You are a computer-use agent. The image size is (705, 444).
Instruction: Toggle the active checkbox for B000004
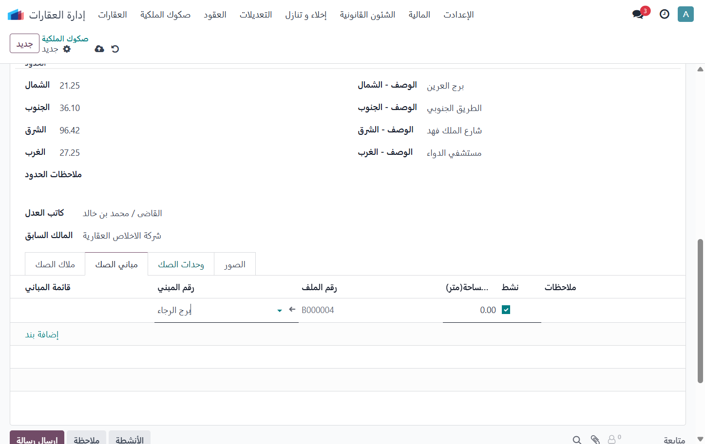506,310
